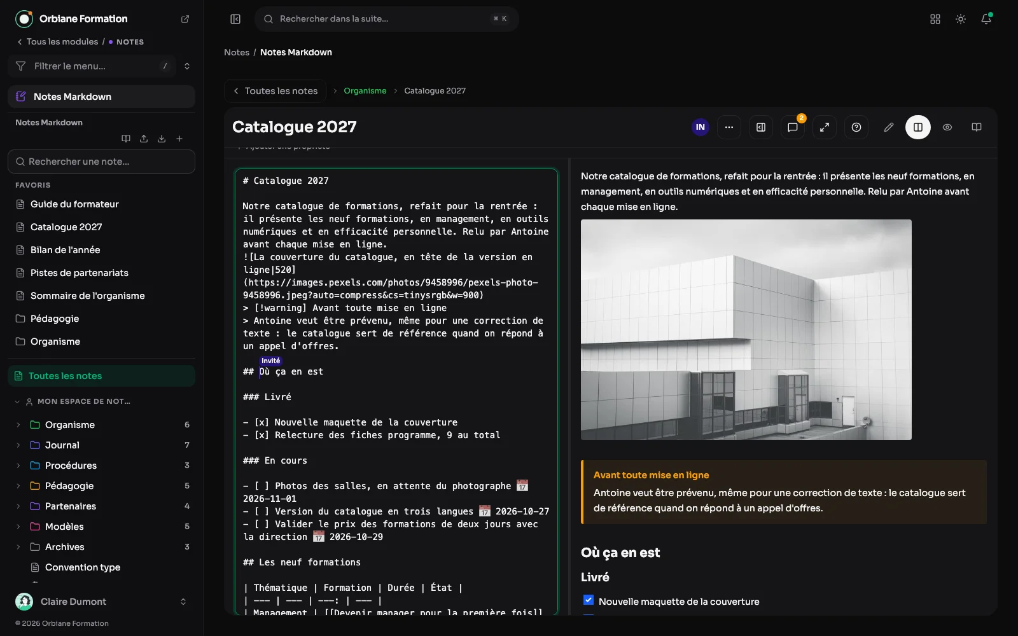Open the Convention type note

coord(83,567)
